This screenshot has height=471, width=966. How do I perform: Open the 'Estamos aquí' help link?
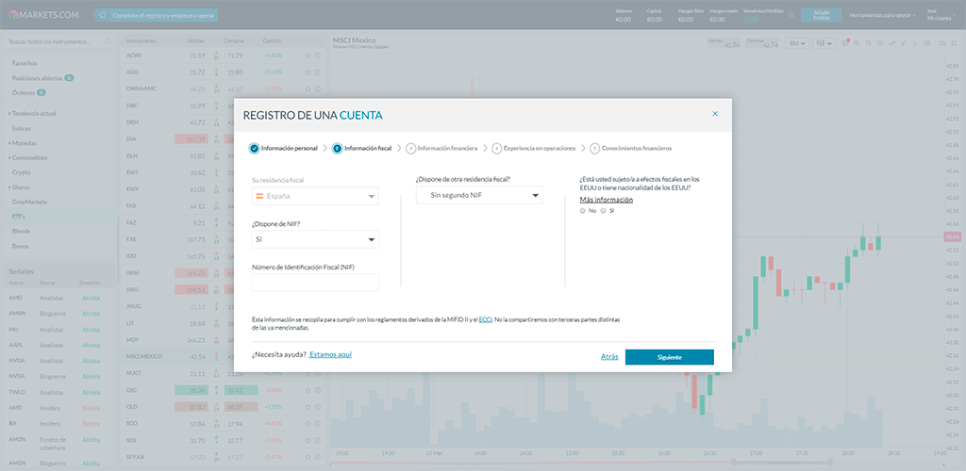click(331, 355)
